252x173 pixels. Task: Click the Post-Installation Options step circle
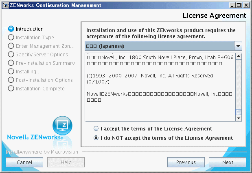click(11, 80)
